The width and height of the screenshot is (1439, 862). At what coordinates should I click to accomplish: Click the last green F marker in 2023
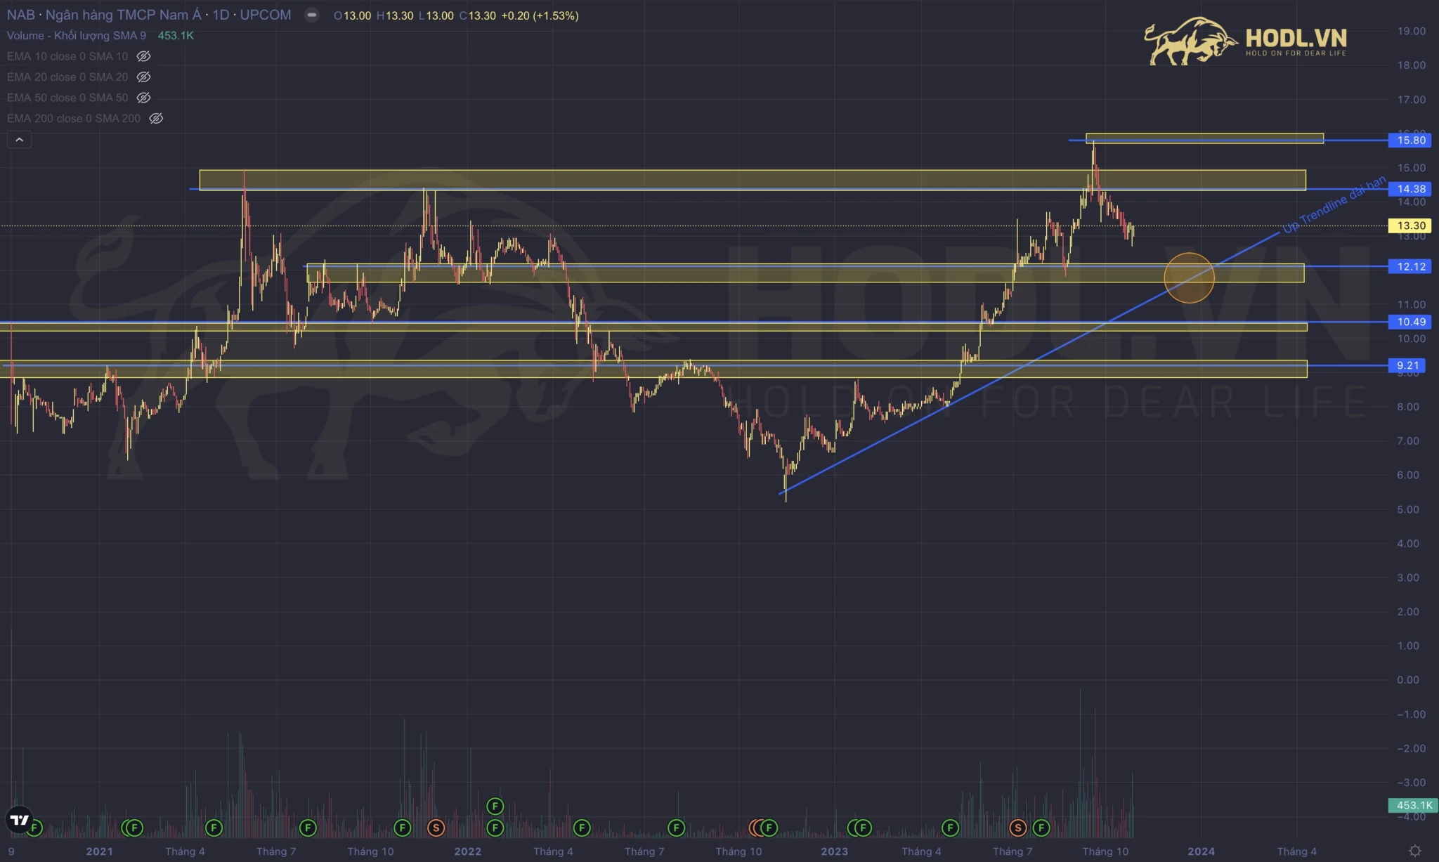[x=1041, y=828]
